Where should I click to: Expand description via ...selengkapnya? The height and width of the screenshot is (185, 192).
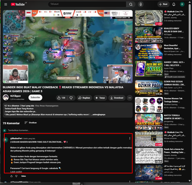(98, 115)
